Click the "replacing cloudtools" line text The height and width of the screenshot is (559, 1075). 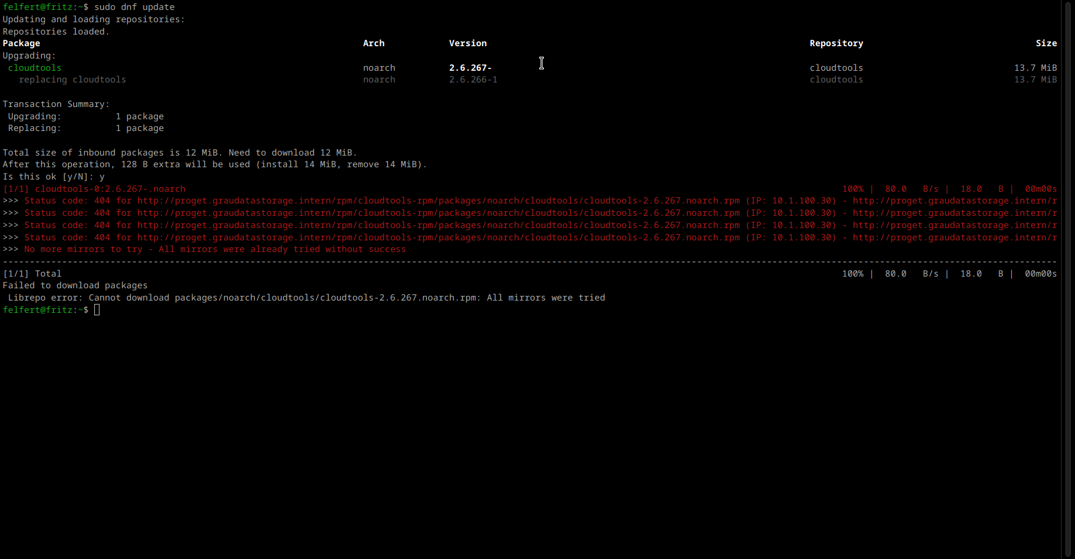click(72, 80)
